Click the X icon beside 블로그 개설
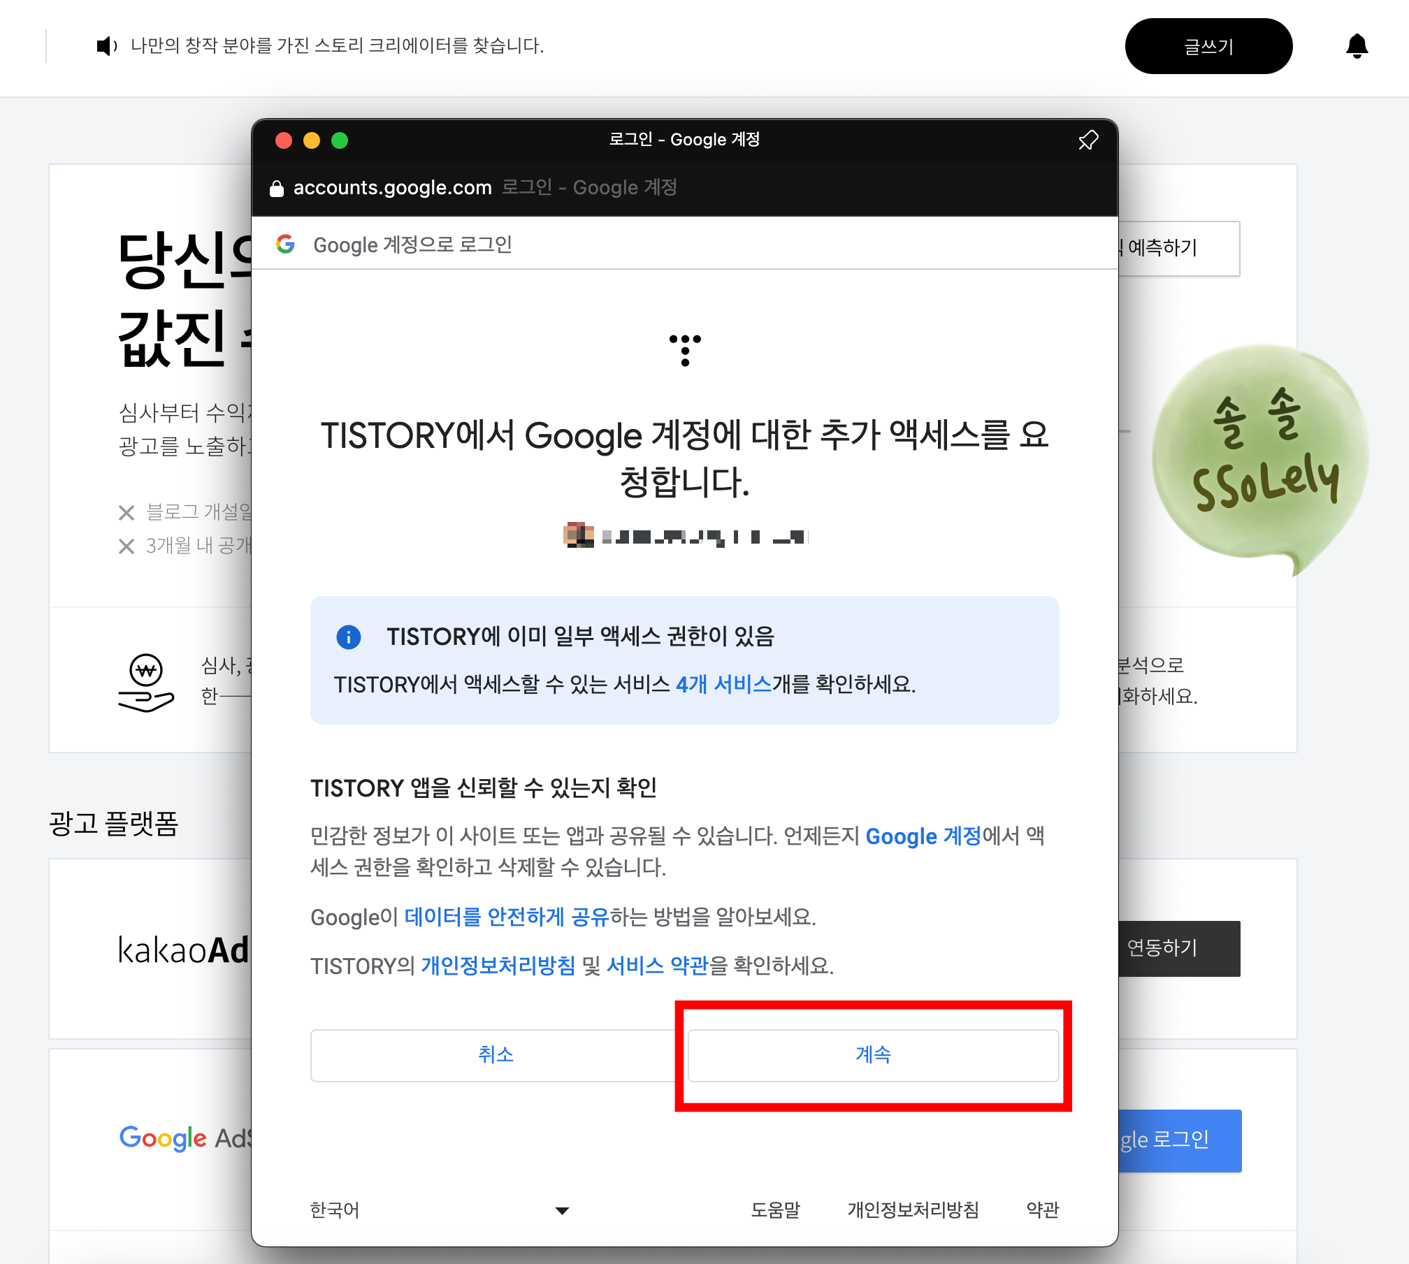This screenshot has width=1409, height=1264. coord(127,513)
